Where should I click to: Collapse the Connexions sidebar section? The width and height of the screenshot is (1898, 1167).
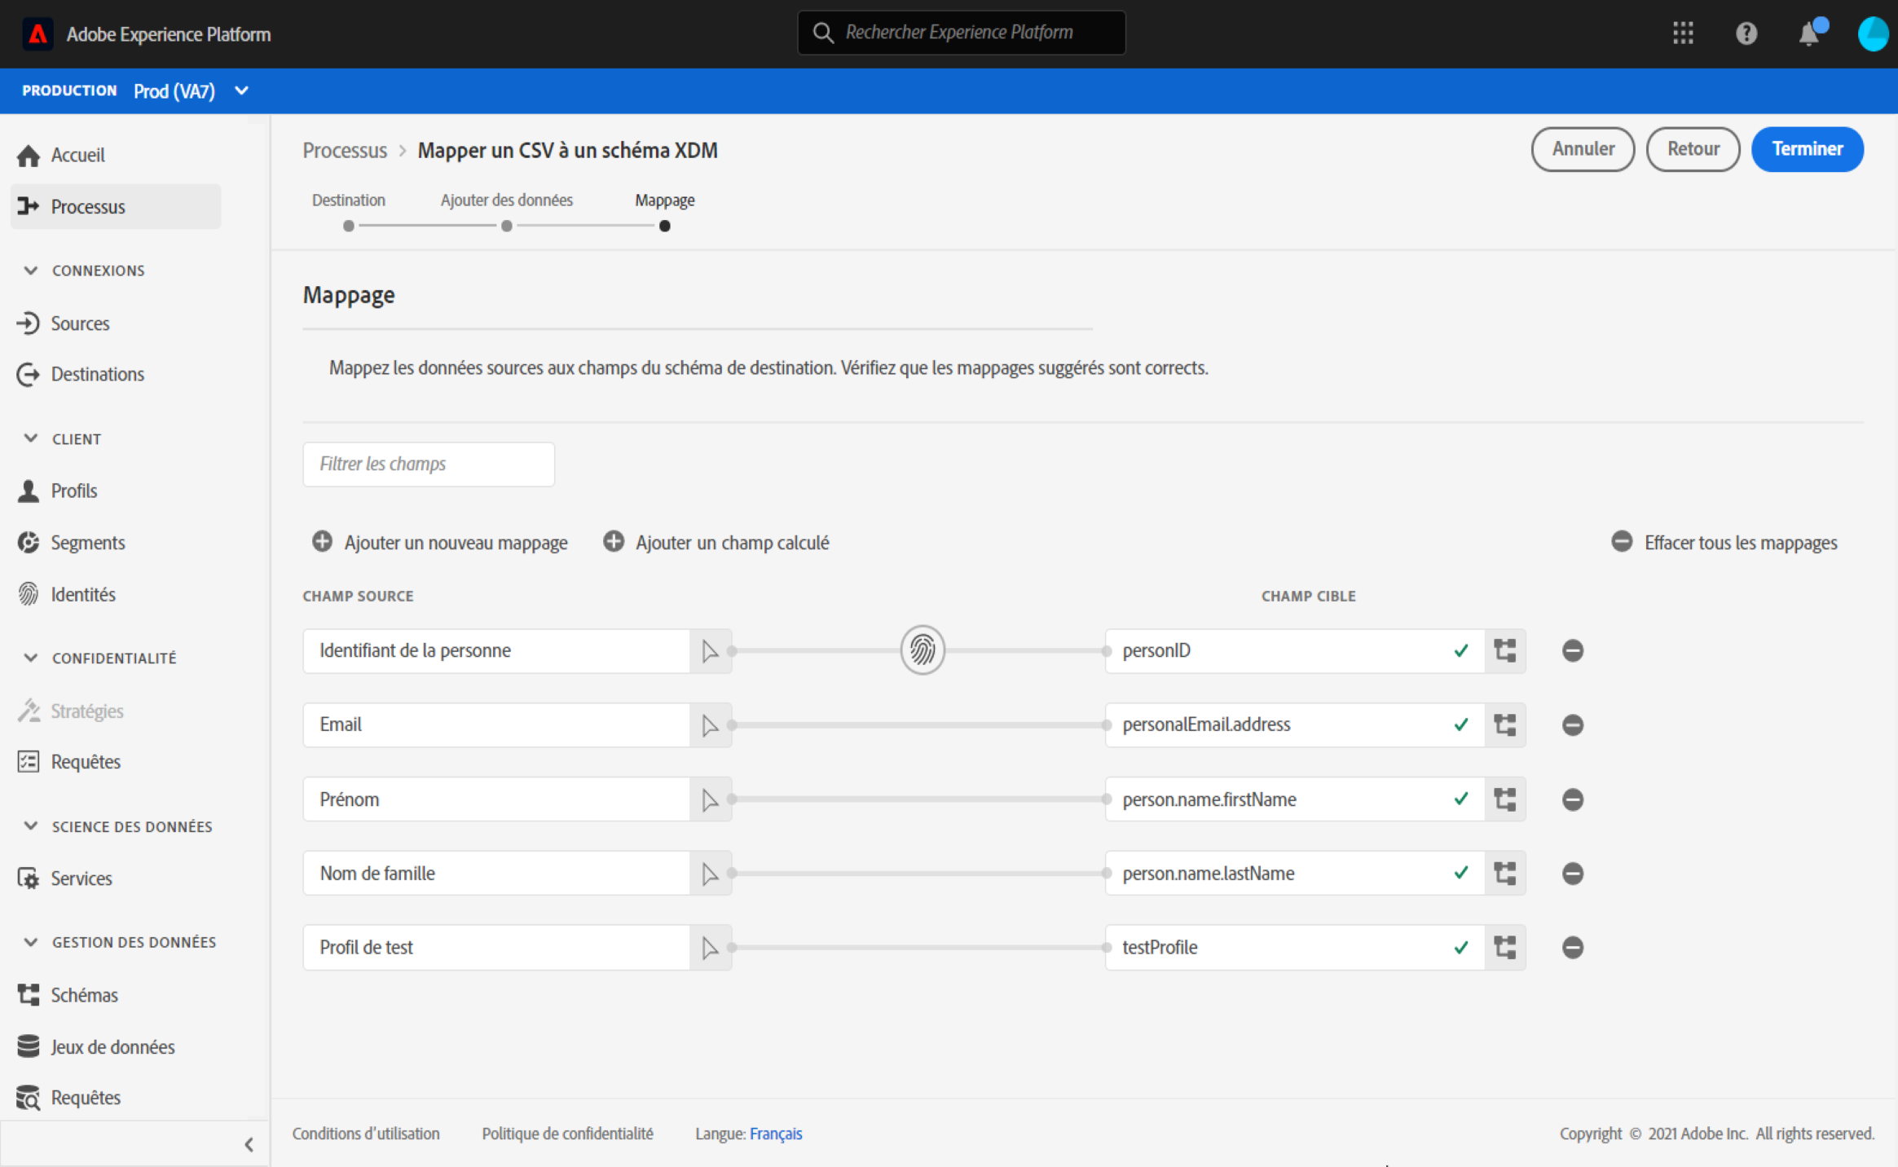[x=31, y=271]
